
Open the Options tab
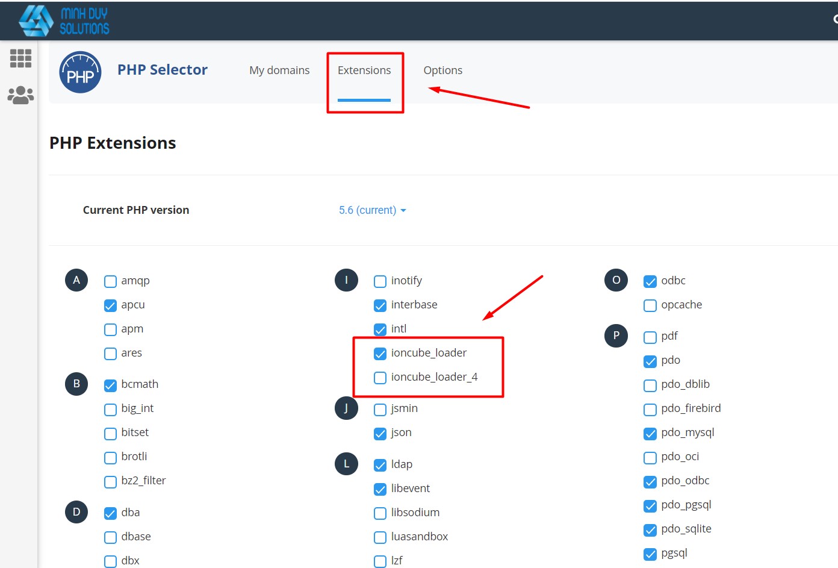coord(442,70)
